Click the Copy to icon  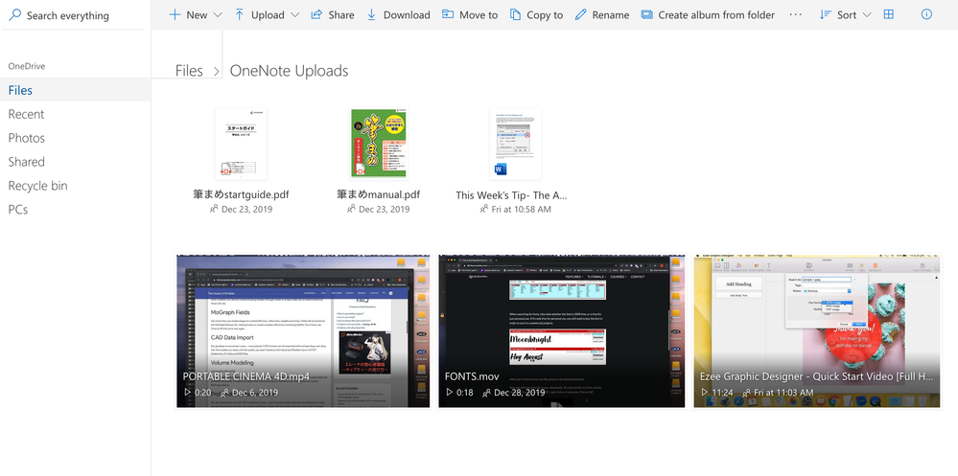coord(516,14)
